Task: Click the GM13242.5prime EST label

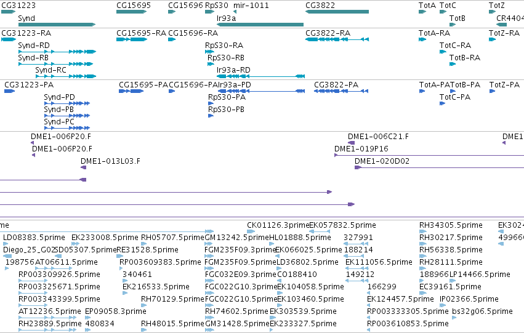Action: (x=236, y=238)
